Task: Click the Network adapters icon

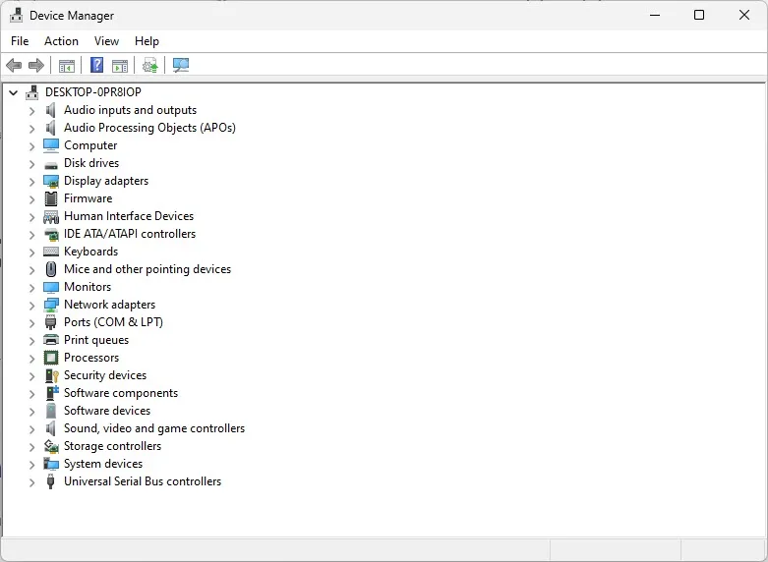Action: click(51, 305)
